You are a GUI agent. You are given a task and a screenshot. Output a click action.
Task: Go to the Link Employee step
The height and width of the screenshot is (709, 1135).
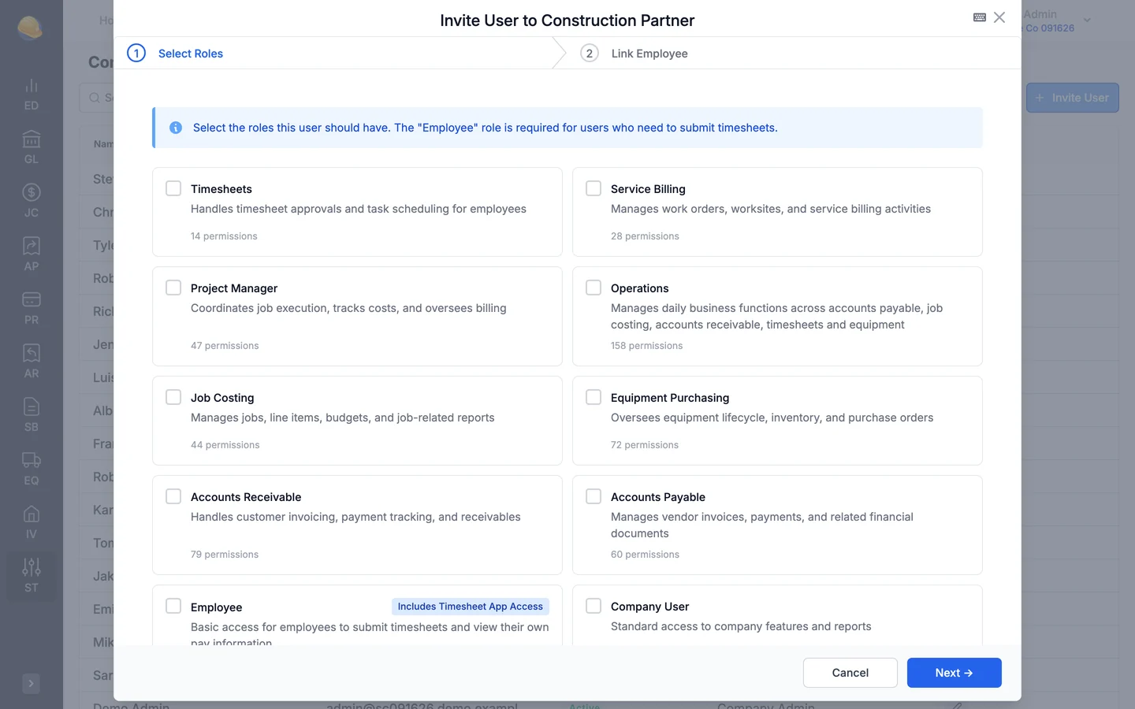coord(634,54)
